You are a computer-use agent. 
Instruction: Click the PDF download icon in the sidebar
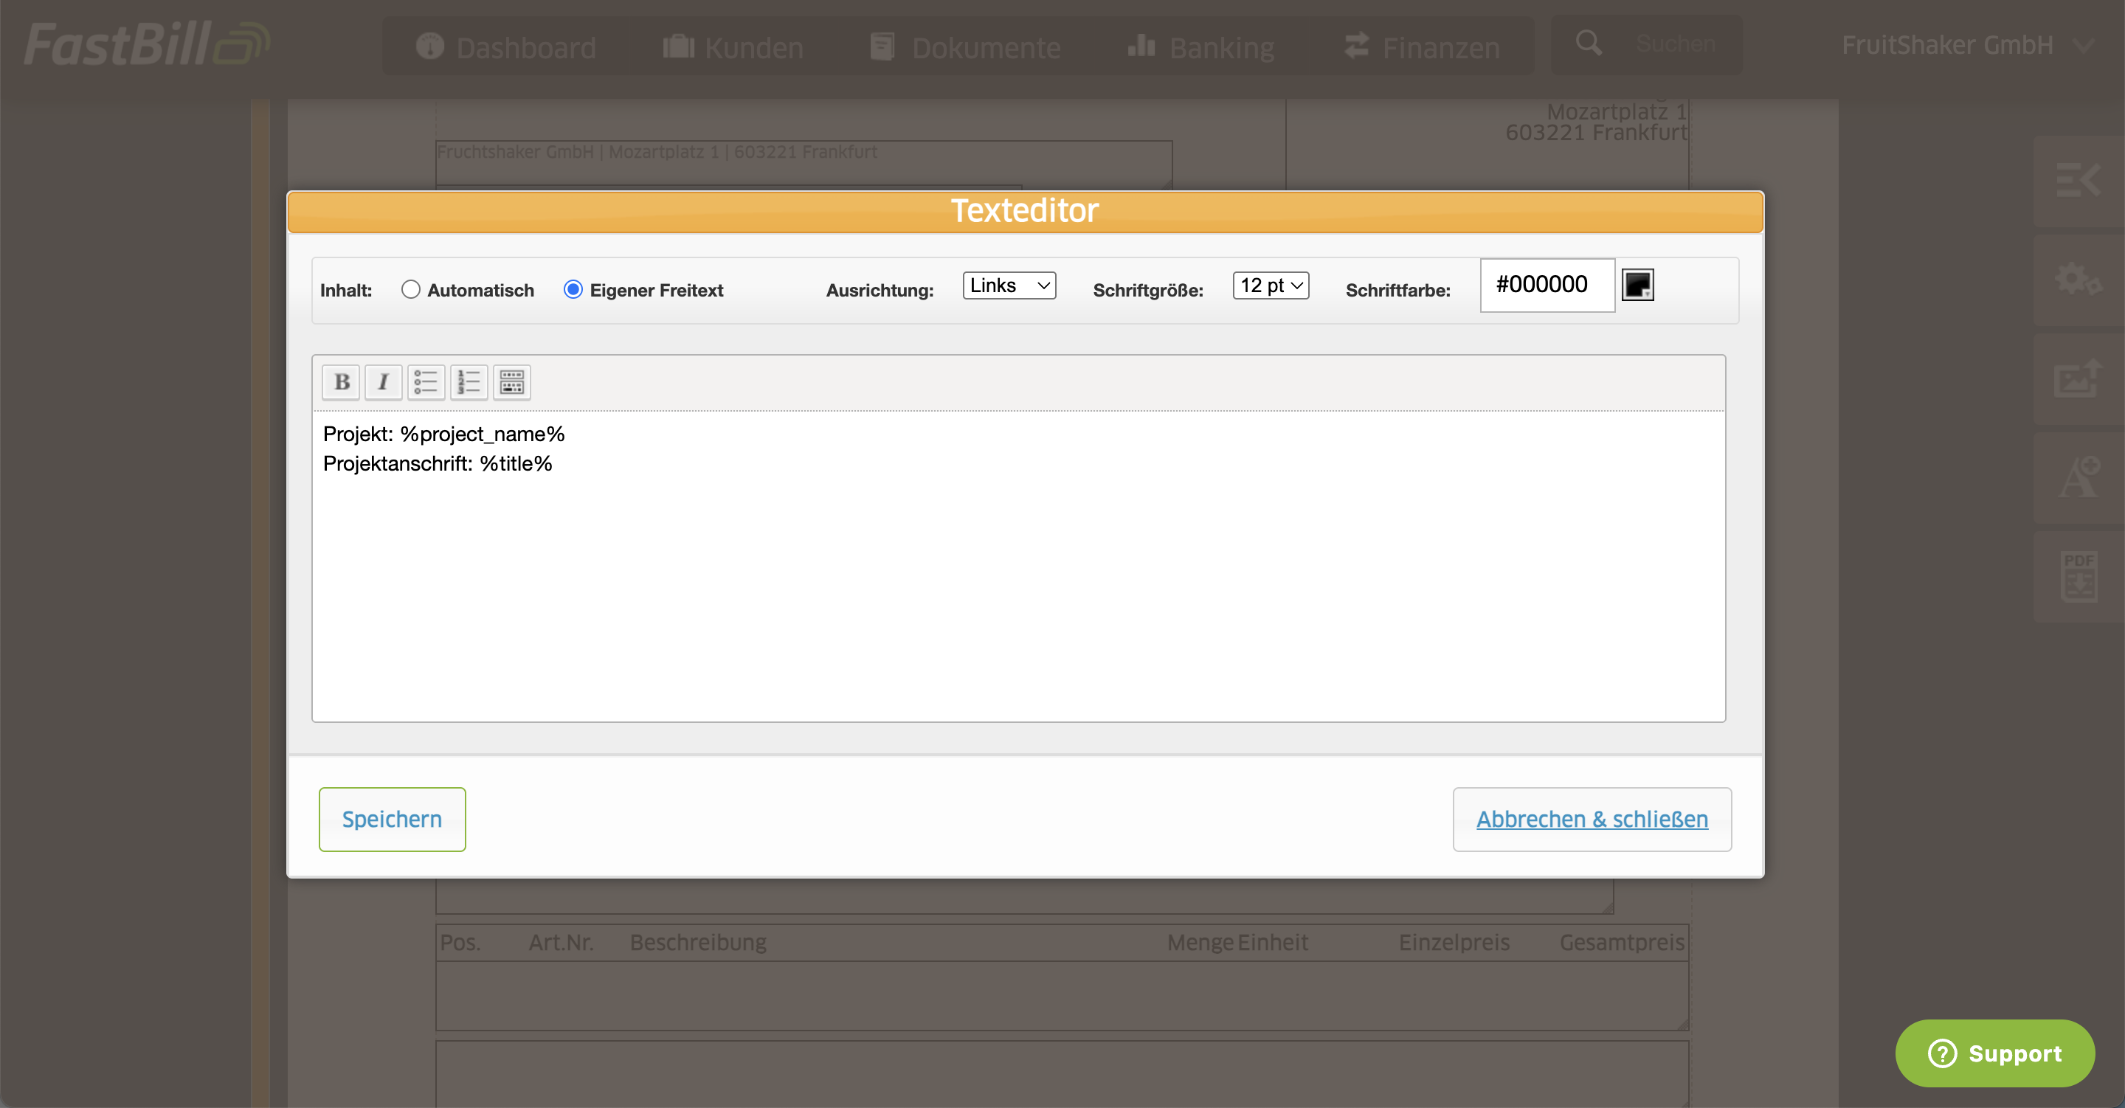coord(2079,576)
